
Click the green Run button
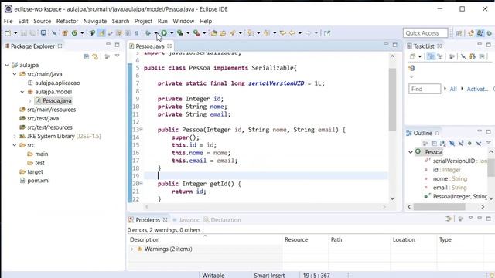(x=164, y=32)
